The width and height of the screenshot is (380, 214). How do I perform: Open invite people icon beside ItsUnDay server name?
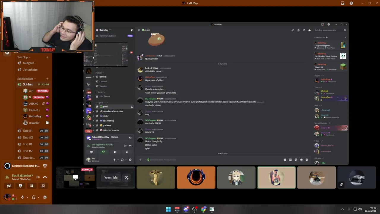coord(132,30)
